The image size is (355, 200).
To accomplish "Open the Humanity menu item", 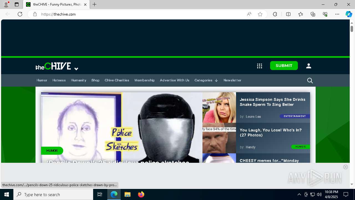I will pos(78,80).
